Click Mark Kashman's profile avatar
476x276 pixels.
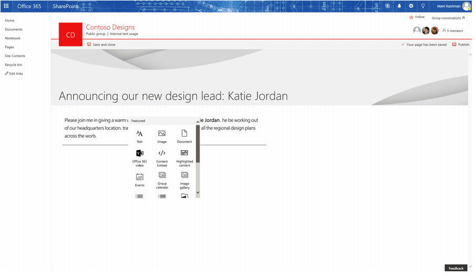pyautogui.click(x=467, y=6)
